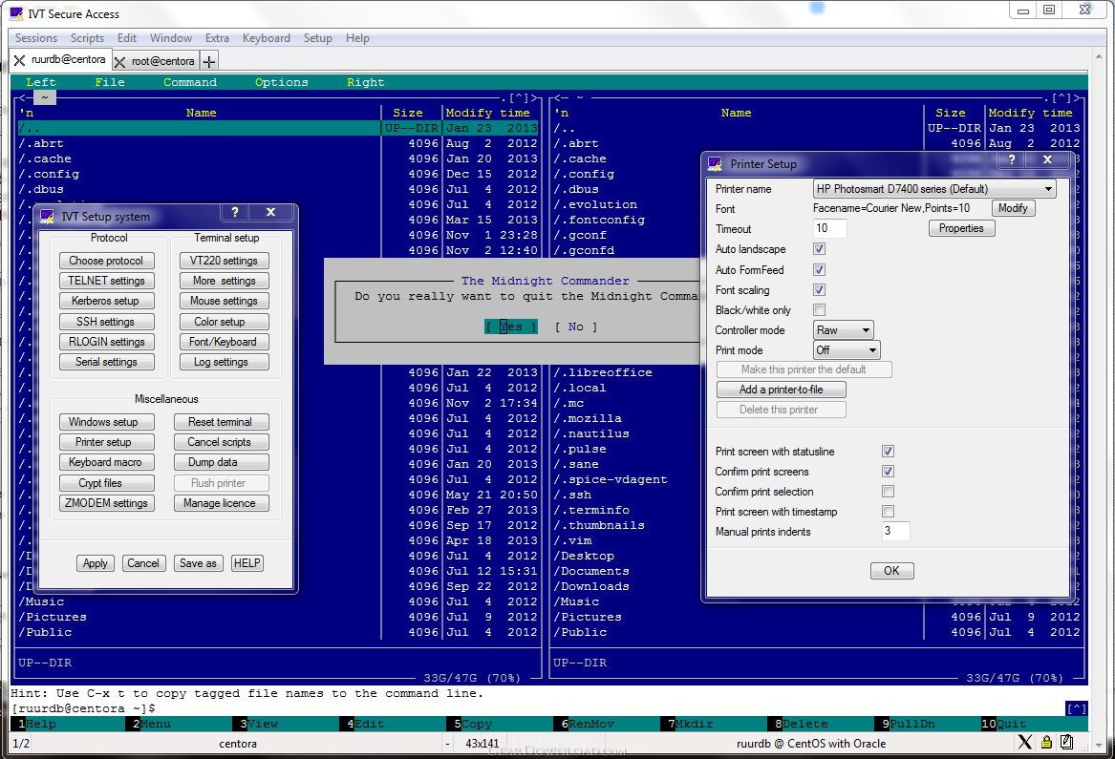Enable Black/white only printing

[x=819, y=310]
